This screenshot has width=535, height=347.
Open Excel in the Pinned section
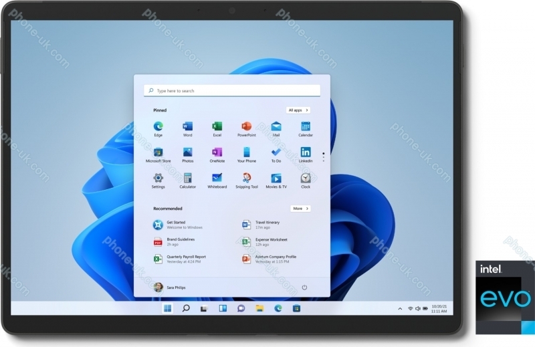pos(217,126)
